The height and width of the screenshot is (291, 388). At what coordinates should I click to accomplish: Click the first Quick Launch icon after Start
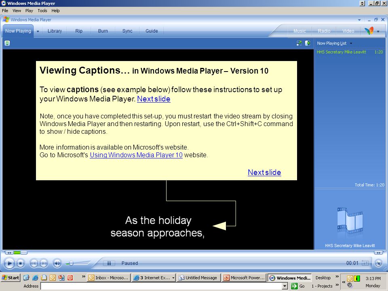click(27, 278)
